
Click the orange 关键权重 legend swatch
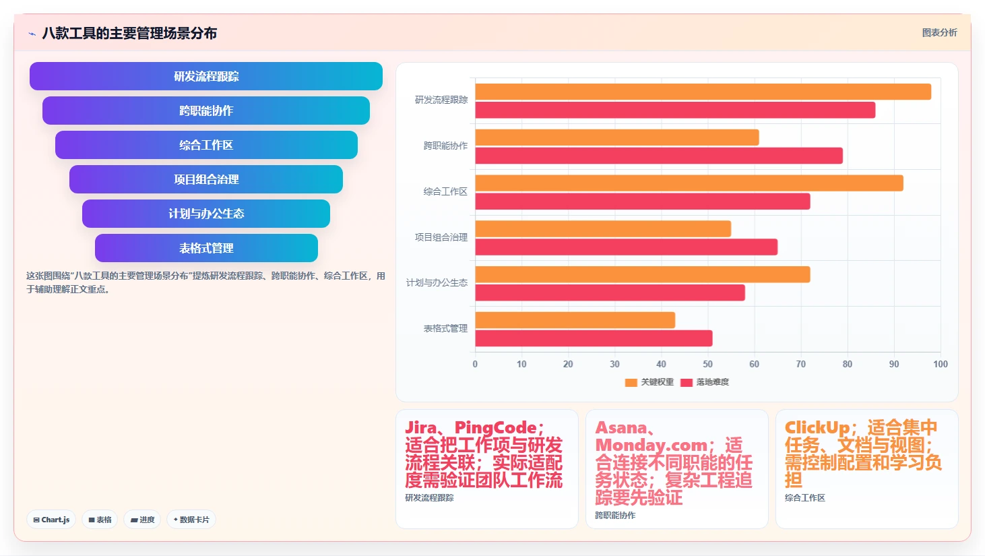[631, 382]
